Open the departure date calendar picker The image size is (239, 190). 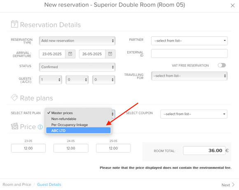click(x=110, y=54)
